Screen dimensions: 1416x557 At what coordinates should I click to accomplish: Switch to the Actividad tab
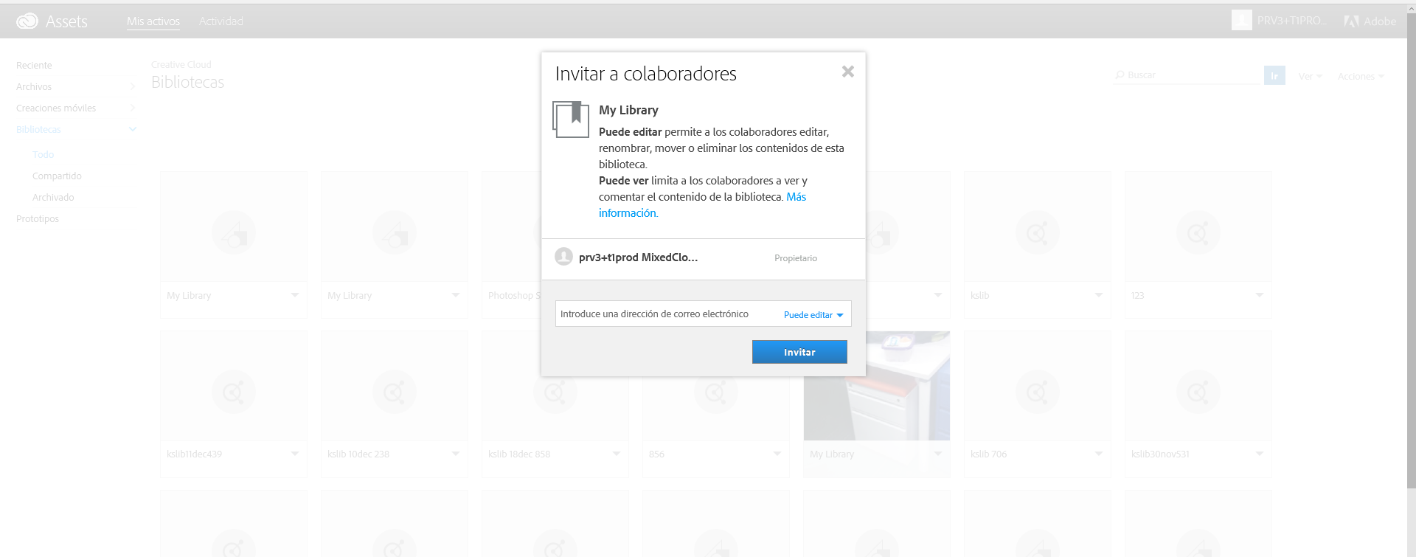[221, 21]
